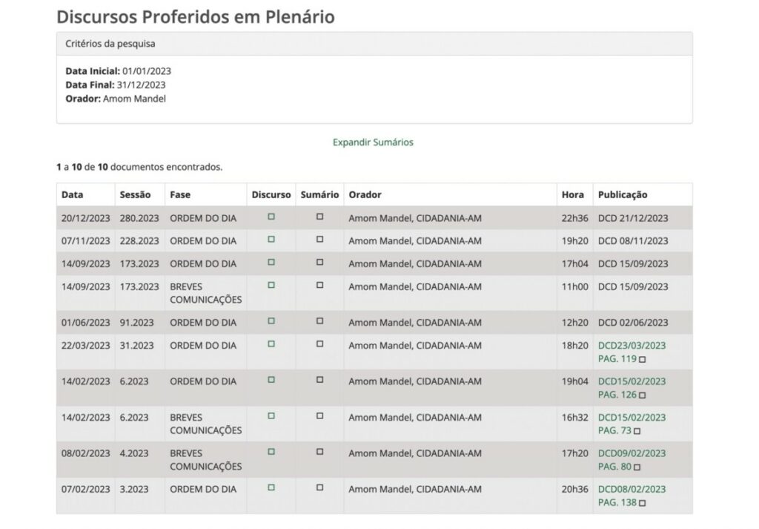The image size is (759, 529).
Task: Click the external icon beside PAG. 138
Action: 642,503
